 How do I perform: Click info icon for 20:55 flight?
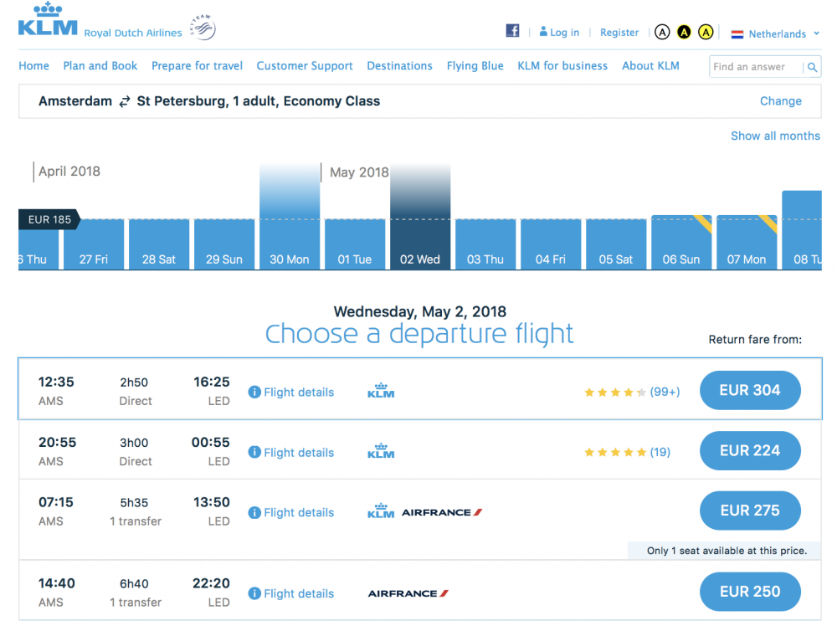[x=254, y=453]
